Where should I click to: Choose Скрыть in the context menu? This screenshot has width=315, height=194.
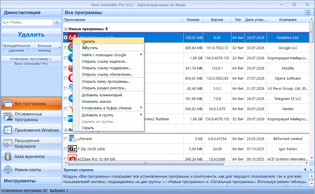(x=108, y=128)
